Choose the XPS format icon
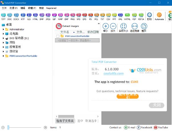 click(79, 17)
